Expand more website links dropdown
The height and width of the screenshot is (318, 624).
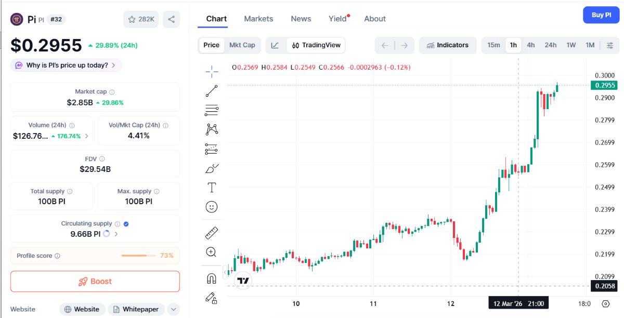pyautogui.click(x=174, y=309)
